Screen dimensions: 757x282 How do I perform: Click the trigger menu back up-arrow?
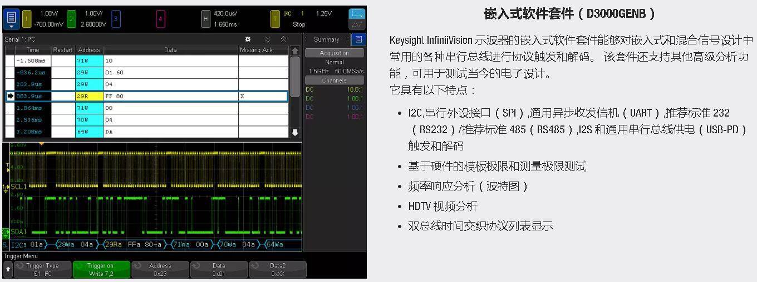(8, 270)
